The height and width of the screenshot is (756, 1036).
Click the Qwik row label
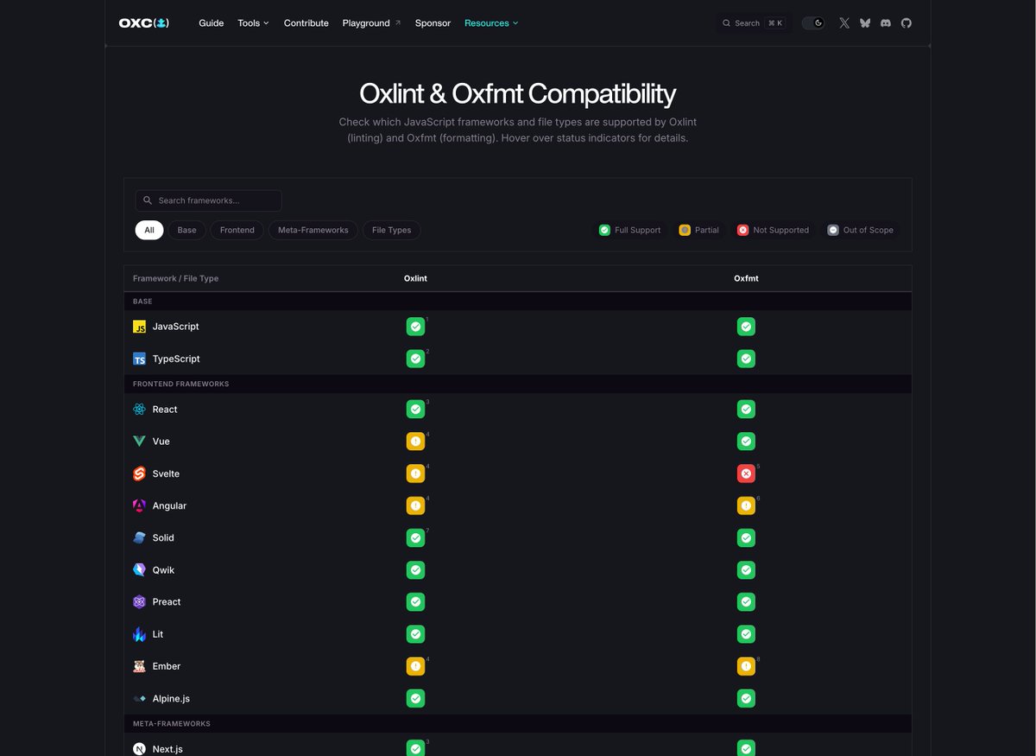(x=163, y=570)
